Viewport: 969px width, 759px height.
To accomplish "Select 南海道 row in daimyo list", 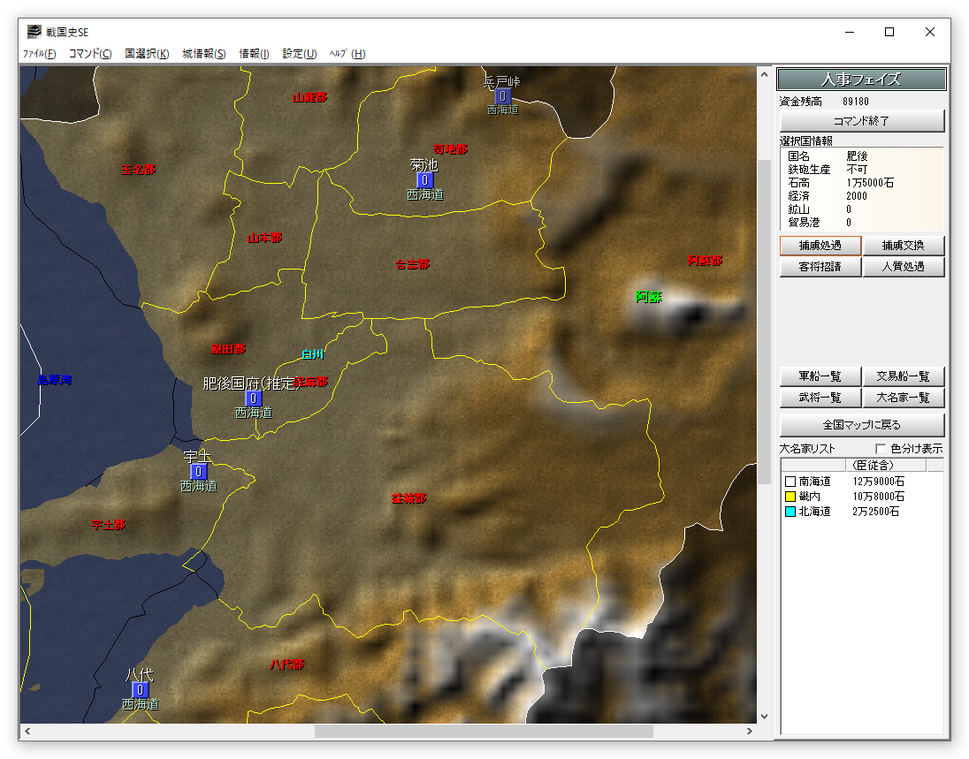I will (814, 482).
